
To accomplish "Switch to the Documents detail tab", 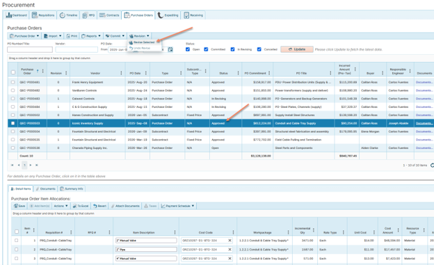I will pos(45,189).
